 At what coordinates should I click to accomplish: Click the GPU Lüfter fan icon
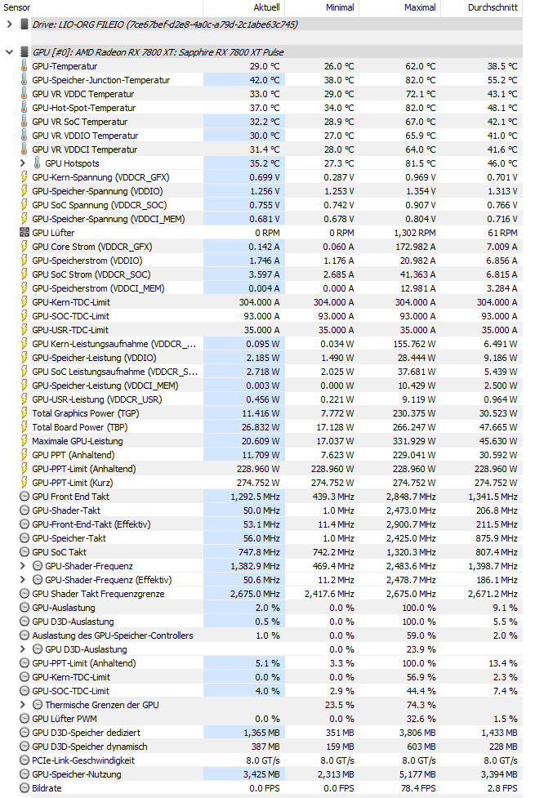click(x=24, y=232)
